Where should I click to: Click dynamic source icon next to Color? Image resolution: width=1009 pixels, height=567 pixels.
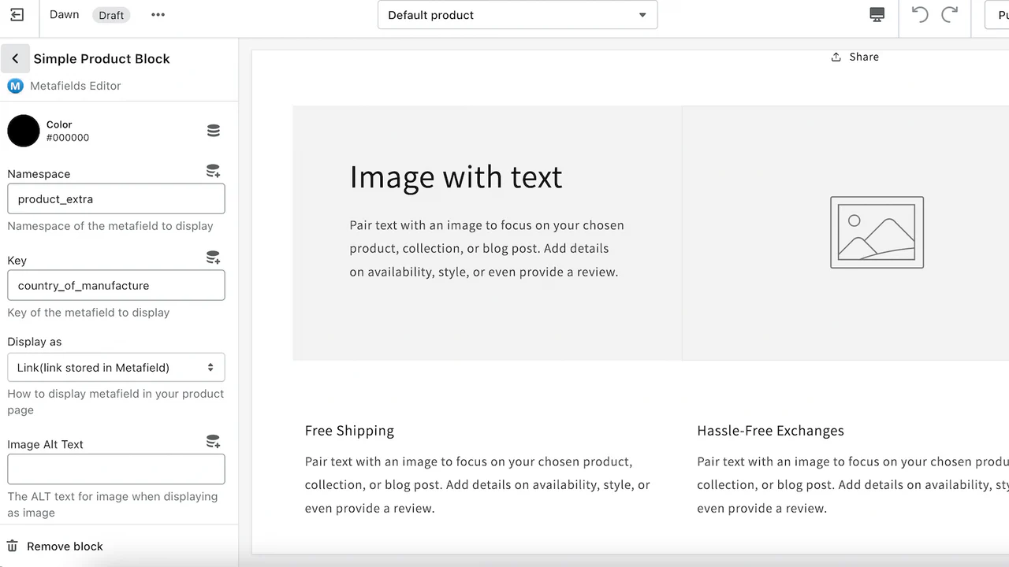tap(213, 131)
